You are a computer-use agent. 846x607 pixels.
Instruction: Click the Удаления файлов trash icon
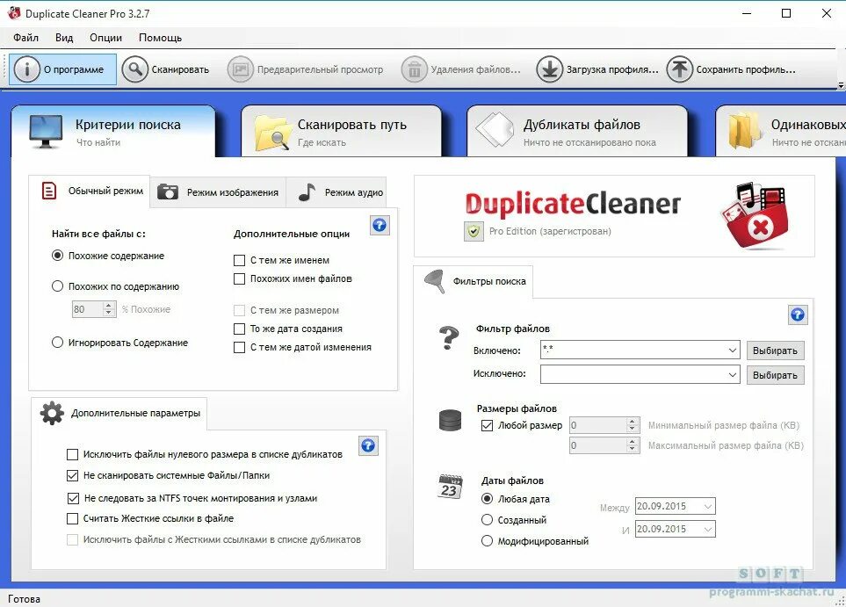point(415,69)
